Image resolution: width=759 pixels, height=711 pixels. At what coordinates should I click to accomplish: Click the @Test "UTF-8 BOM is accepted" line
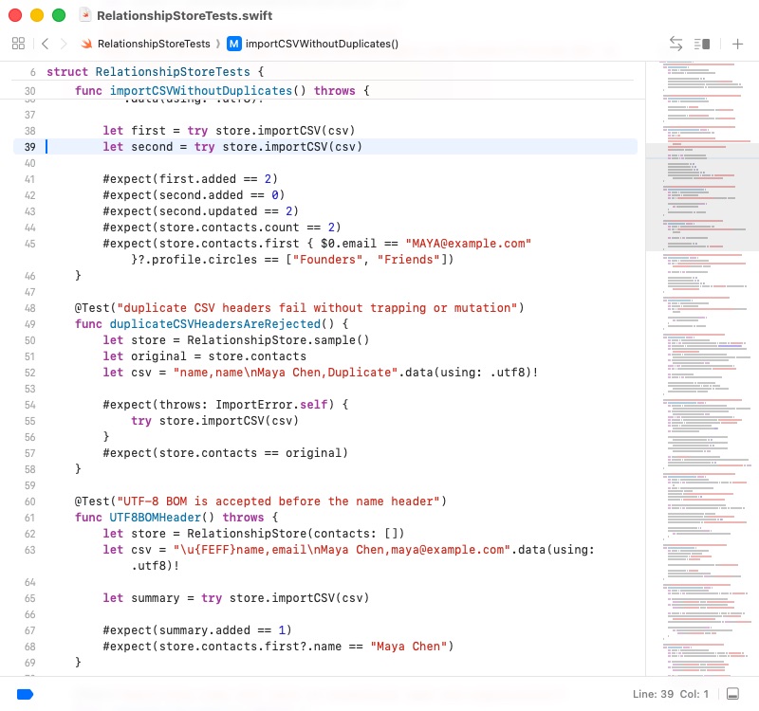tap(260, 501)
